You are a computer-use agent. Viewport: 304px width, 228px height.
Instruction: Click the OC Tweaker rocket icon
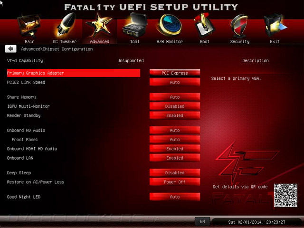(x=65, y=25)
